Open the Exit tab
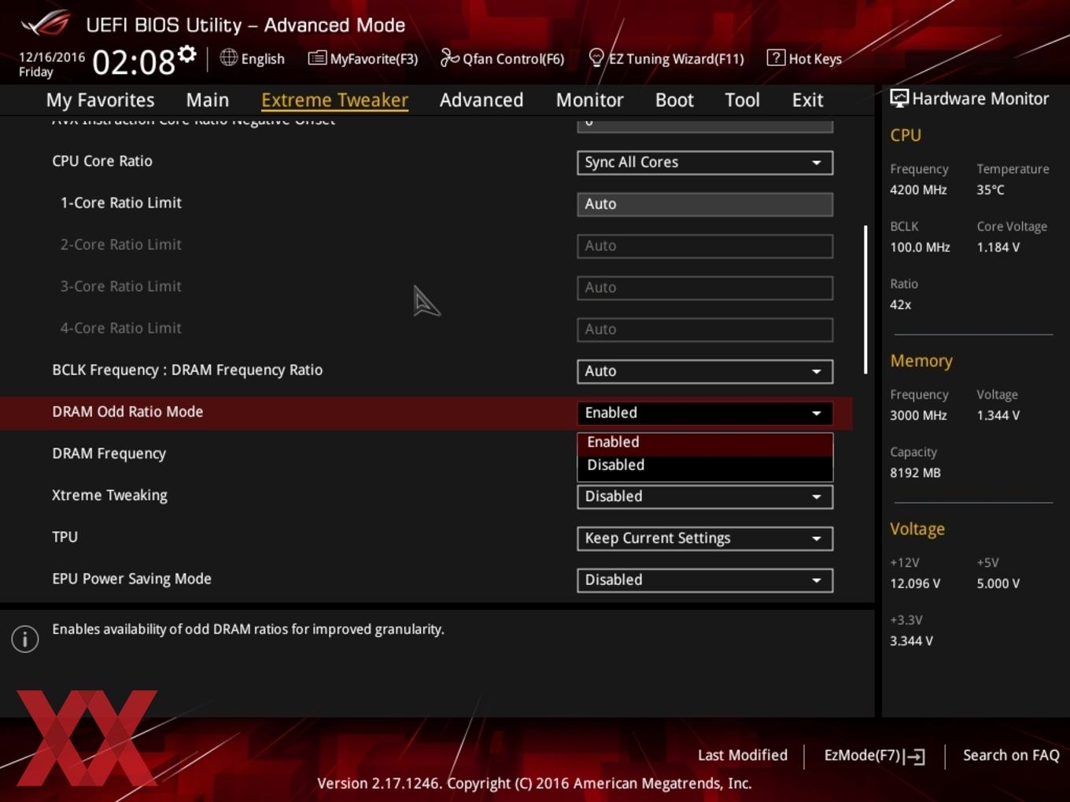Viewport: 1070px width, 802px height. (807, 100)
